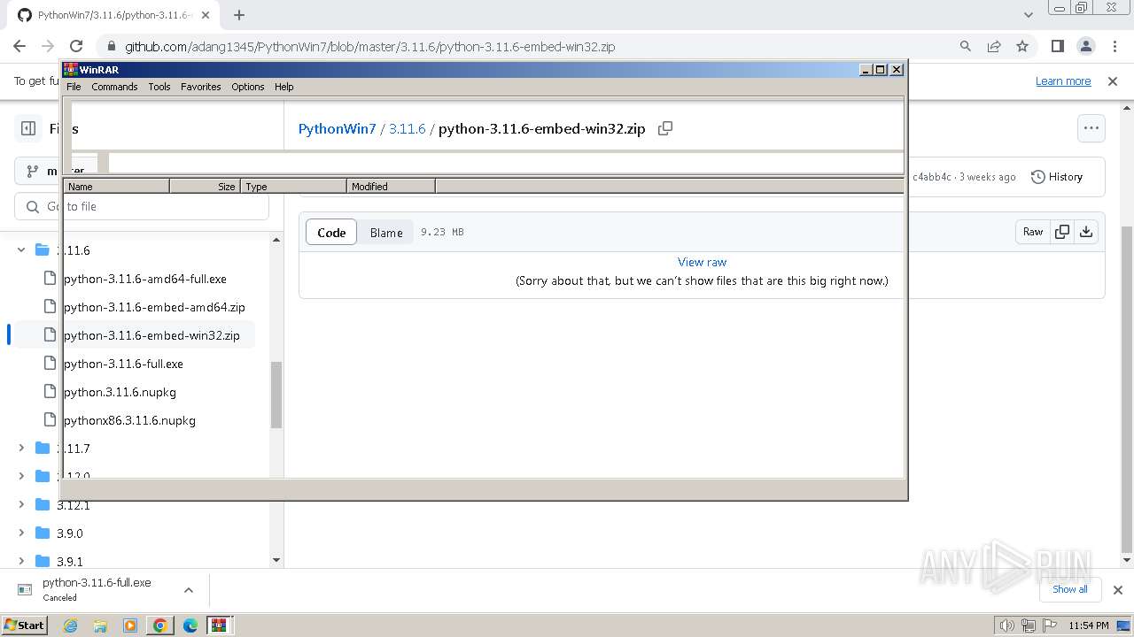Open the Raw file button

(1033, 232)
